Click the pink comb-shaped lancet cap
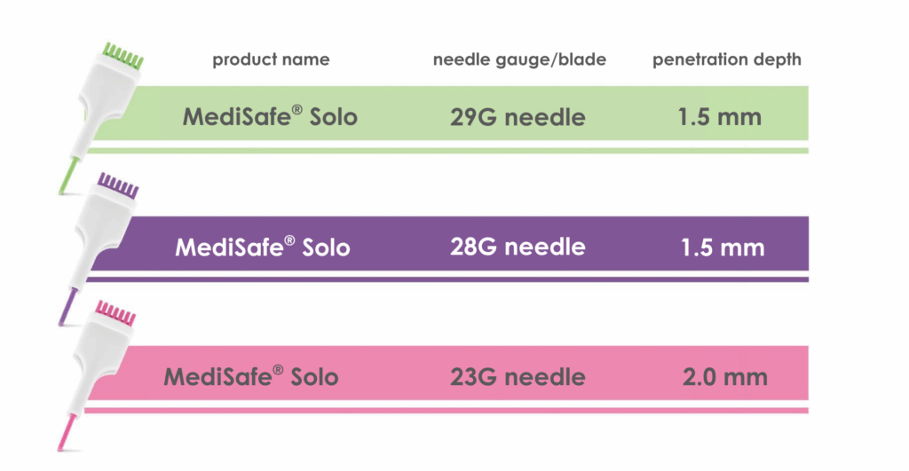The width and height of the screenshot is (909, 471). 115,313
